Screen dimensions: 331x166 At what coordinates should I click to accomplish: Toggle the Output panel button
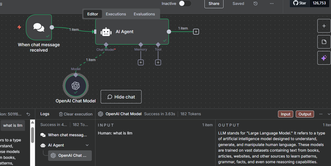[305, 114]
